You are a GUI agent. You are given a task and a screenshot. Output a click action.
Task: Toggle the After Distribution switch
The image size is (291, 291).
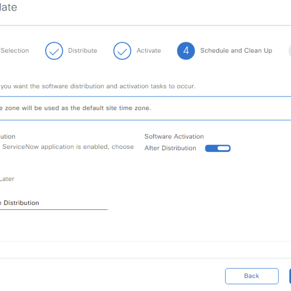pos(218,148)
